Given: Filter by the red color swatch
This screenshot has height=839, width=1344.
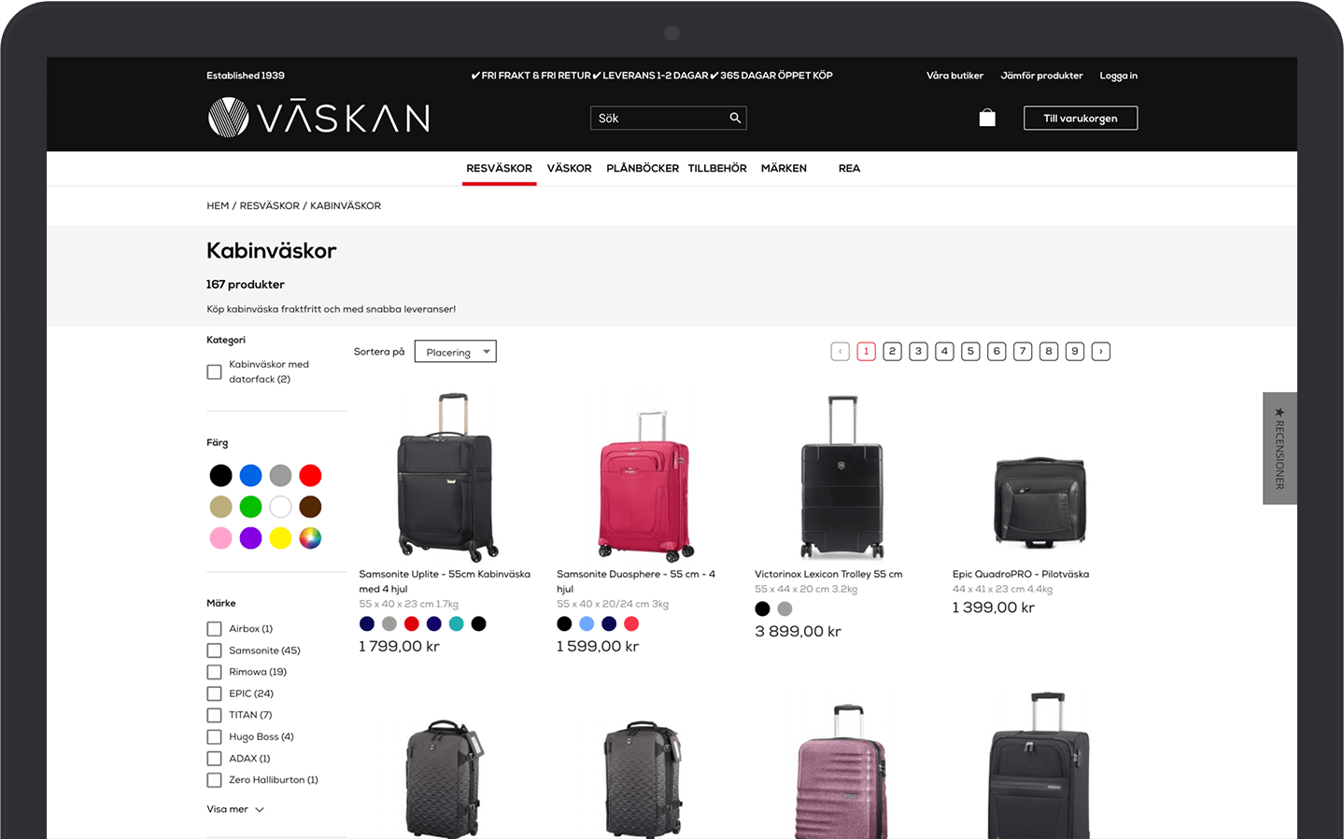Looking at the screenshot, I should (310, 476).
